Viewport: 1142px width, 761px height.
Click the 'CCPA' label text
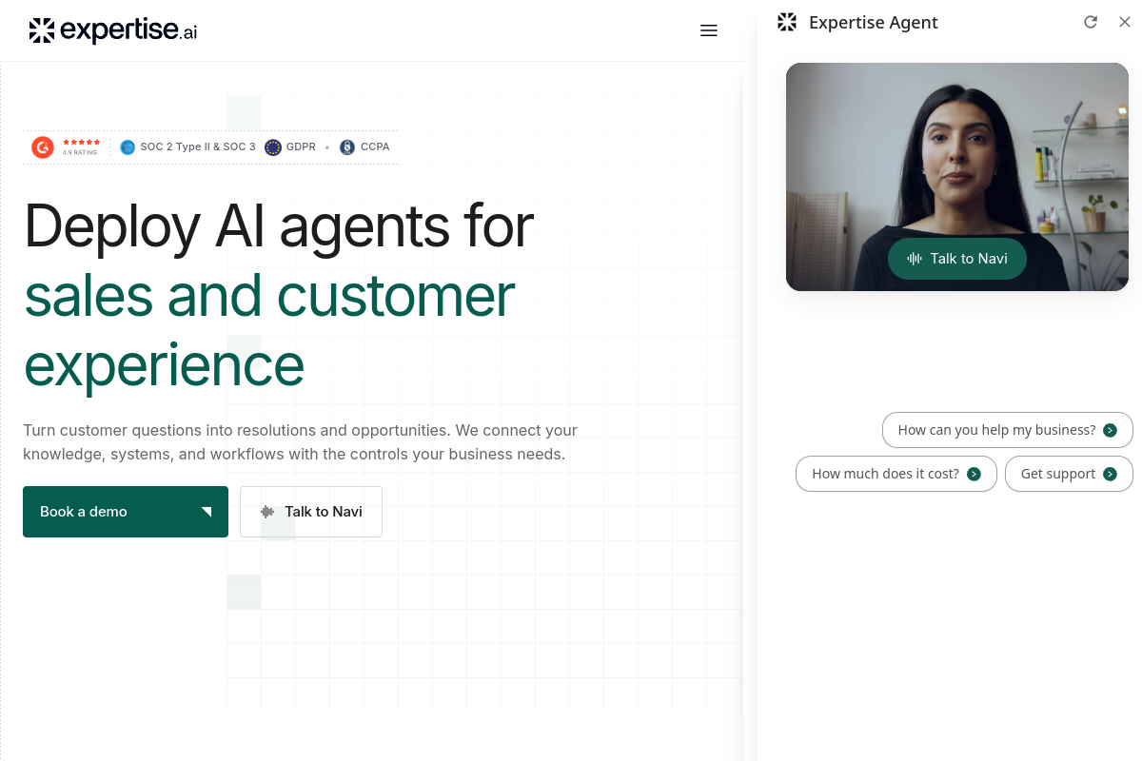pyautogui.click(x=375, y=147)
